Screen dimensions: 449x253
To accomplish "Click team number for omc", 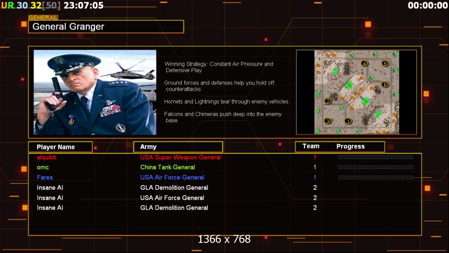I will click(315, 167).
